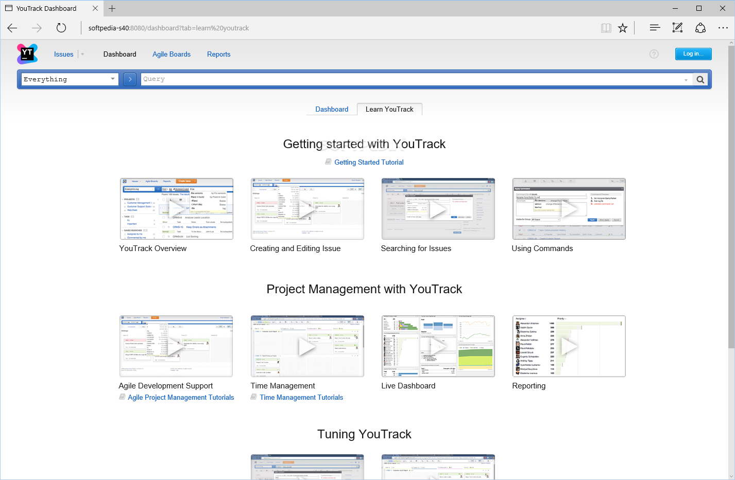Click the scrollbar down arrow
Screen dimensions: 735x480
(731, 475)
